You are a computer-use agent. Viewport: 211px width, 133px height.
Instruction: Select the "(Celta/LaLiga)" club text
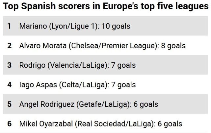coord(84,85)
